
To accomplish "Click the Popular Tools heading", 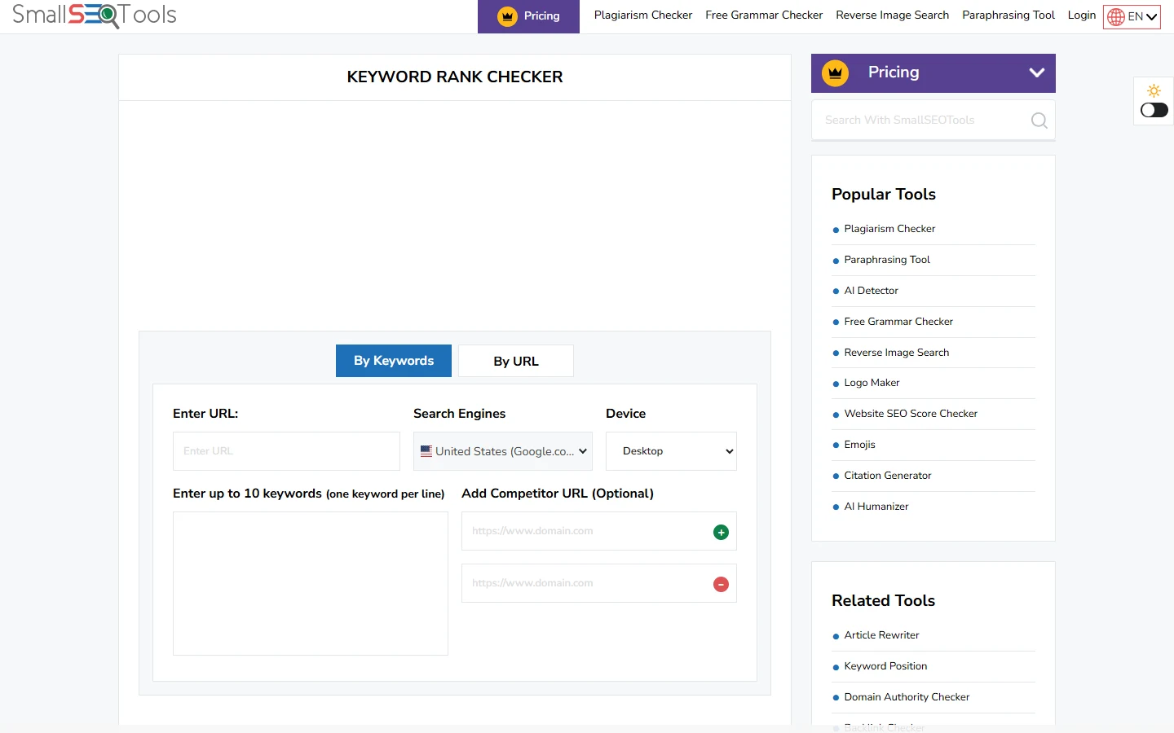I will point(884,195).
